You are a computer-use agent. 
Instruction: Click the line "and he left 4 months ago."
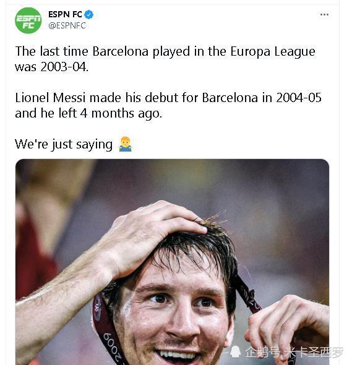point(88,114)
